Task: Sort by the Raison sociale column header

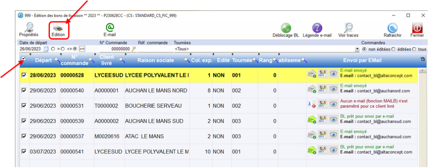Action: click(155, 61)
